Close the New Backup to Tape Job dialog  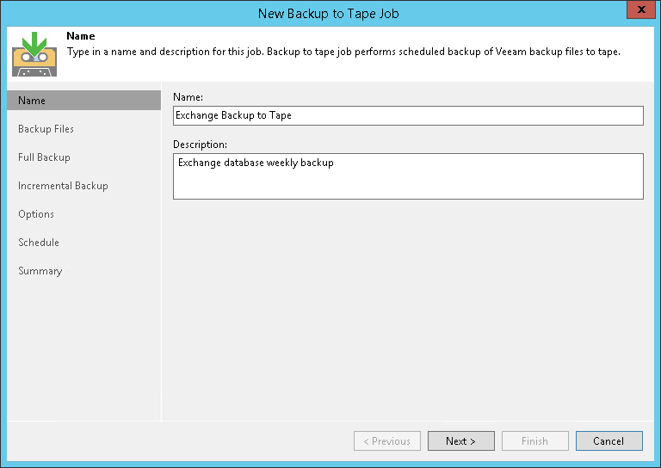(x=638, y=11)
